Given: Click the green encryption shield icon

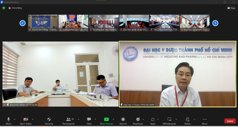Looking at the screenshot, I should tap(4, 8).
